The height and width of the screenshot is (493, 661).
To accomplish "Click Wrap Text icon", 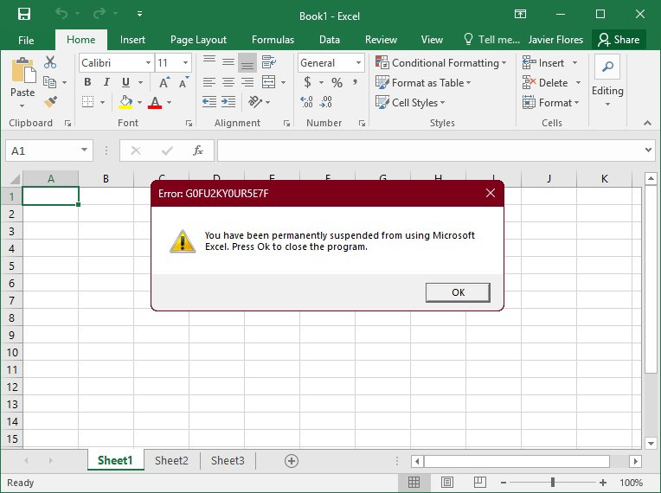I will [x=268, y=62].
